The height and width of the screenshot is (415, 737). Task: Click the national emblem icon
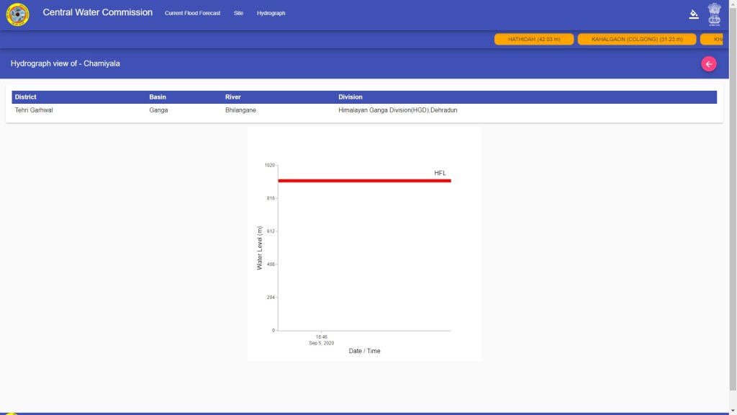click(714, 14)
